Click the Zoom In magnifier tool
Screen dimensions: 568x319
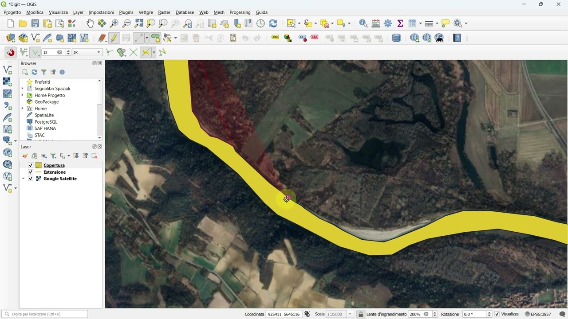click(x=114, y=23)
